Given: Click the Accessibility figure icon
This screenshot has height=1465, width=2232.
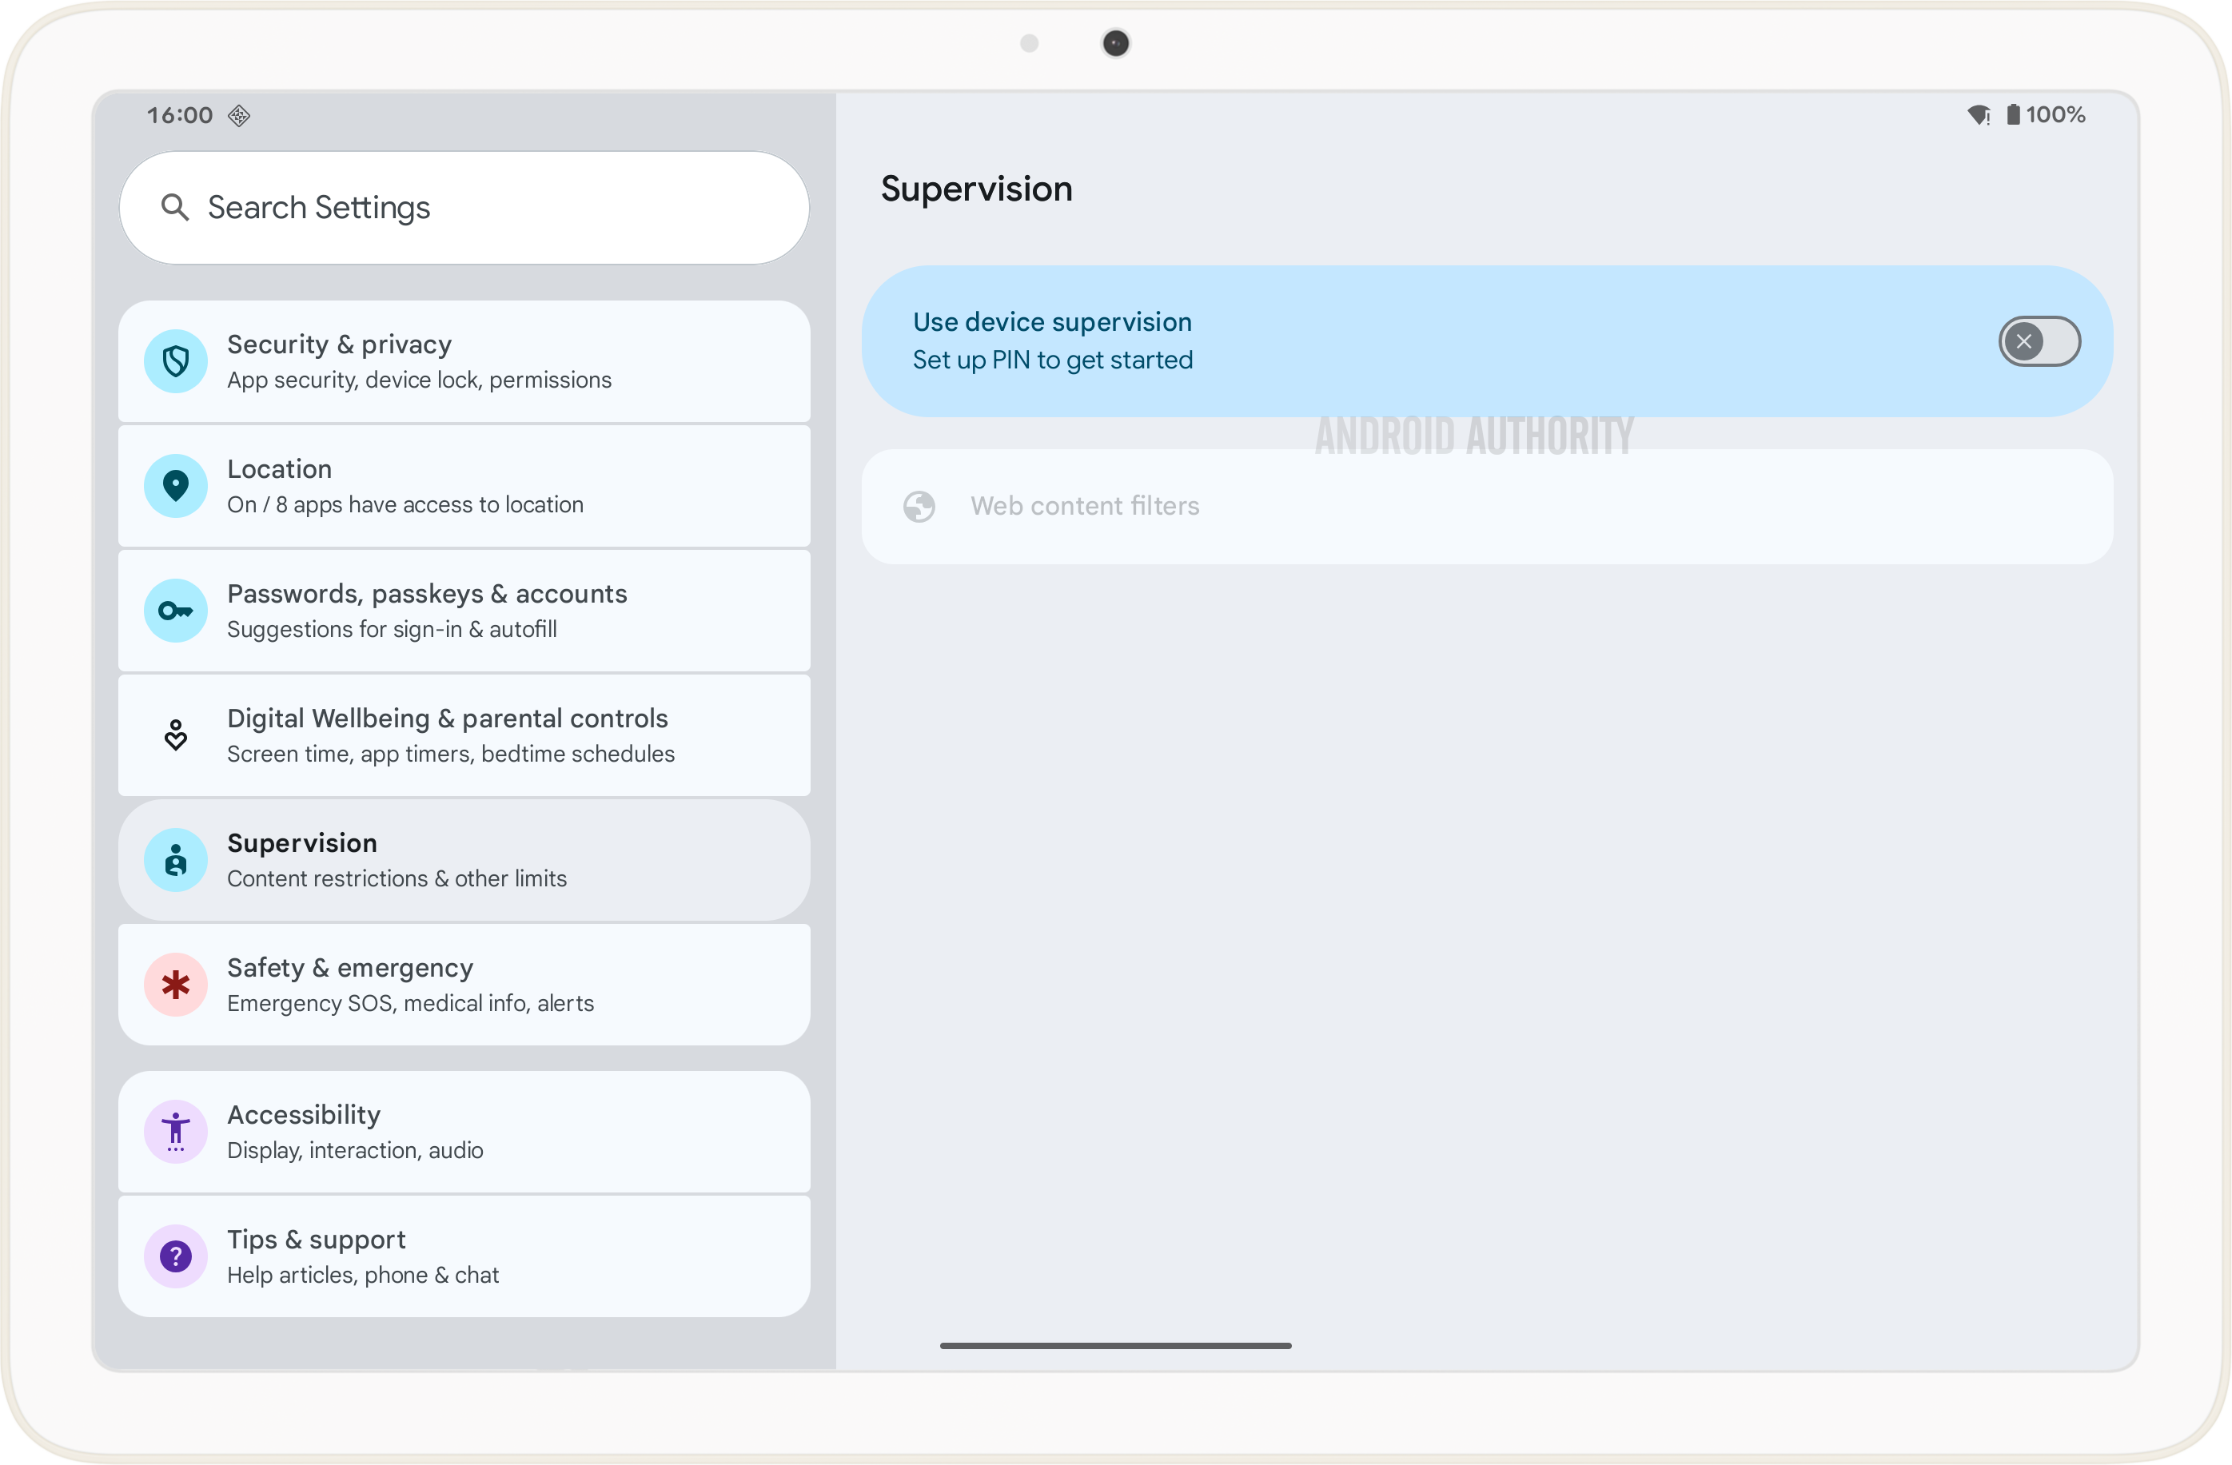Looking at the screenshot, I should coord(175,1132).
